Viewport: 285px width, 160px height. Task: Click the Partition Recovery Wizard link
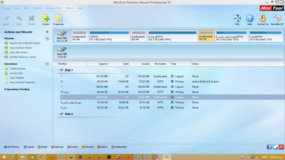pos(23,57)
